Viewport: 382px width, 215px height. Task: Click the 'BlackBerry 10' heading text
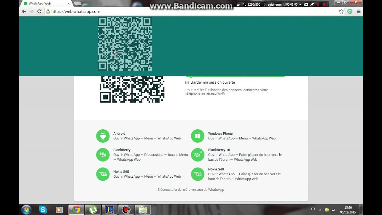coord(219,150)
